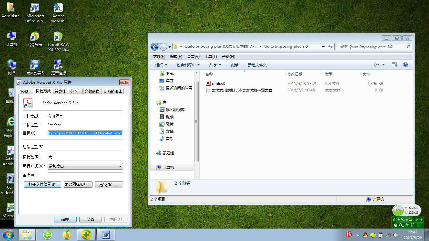429x241 pixels.
Task: Open the address bar history dropdown arrow
Action: [x=323, y=47]
